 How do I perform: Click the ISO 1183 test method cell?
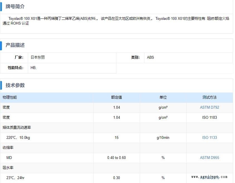click(x=209, y=117)
